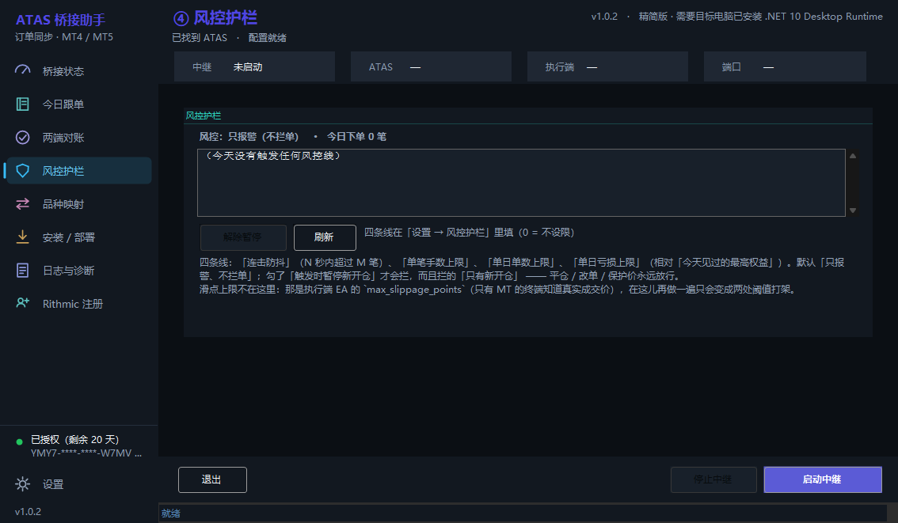Screen dimensions: 898x523
Task: Click the 订单同步 · MT4 / MT5 subtitle
Action: tap(64, 37)
